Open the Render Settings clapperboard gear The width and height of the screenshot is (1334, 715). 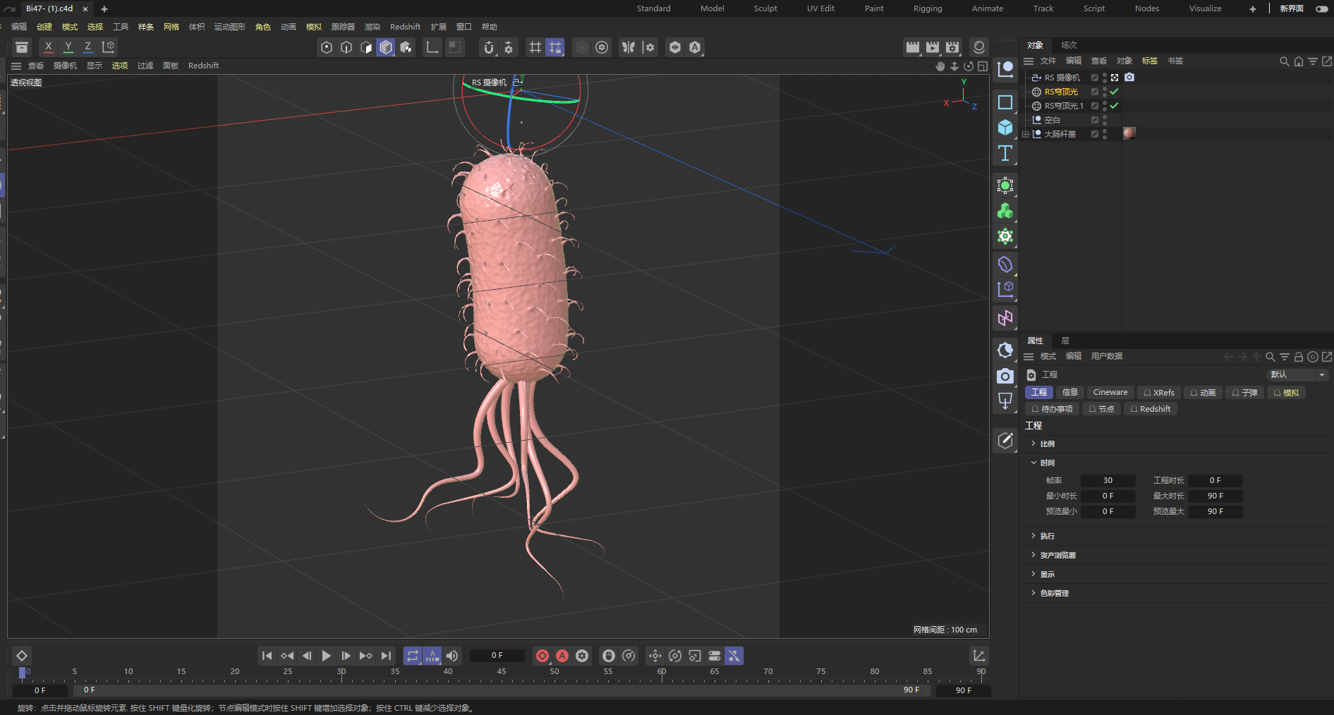(x=952, y=47)
